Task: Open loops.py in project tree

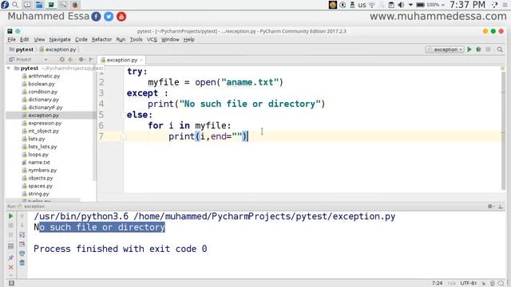Action: tap(38, 155)
